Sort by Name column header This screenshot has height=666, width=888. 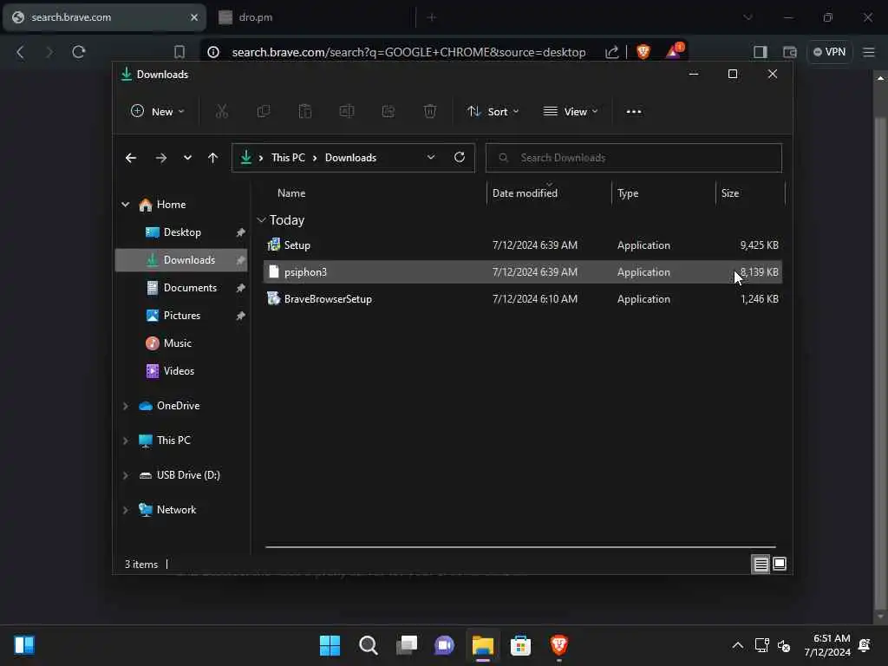pyautogui.click(x=291, y=193)
